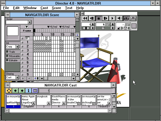Select channel 4 in the Score
The width and height of the screenshot is (161, 121).
[27, 54]
